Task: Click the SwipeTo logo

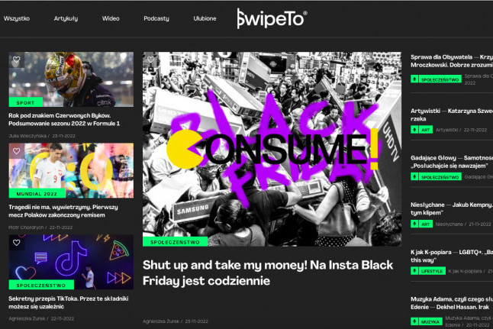Action: pyautogui.click(x=272, y=18)
